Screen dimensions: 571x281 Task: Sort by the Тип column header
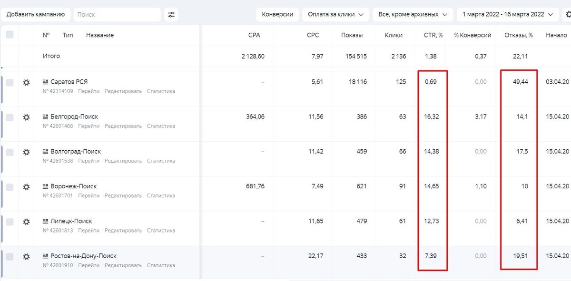tap(68, 35)
